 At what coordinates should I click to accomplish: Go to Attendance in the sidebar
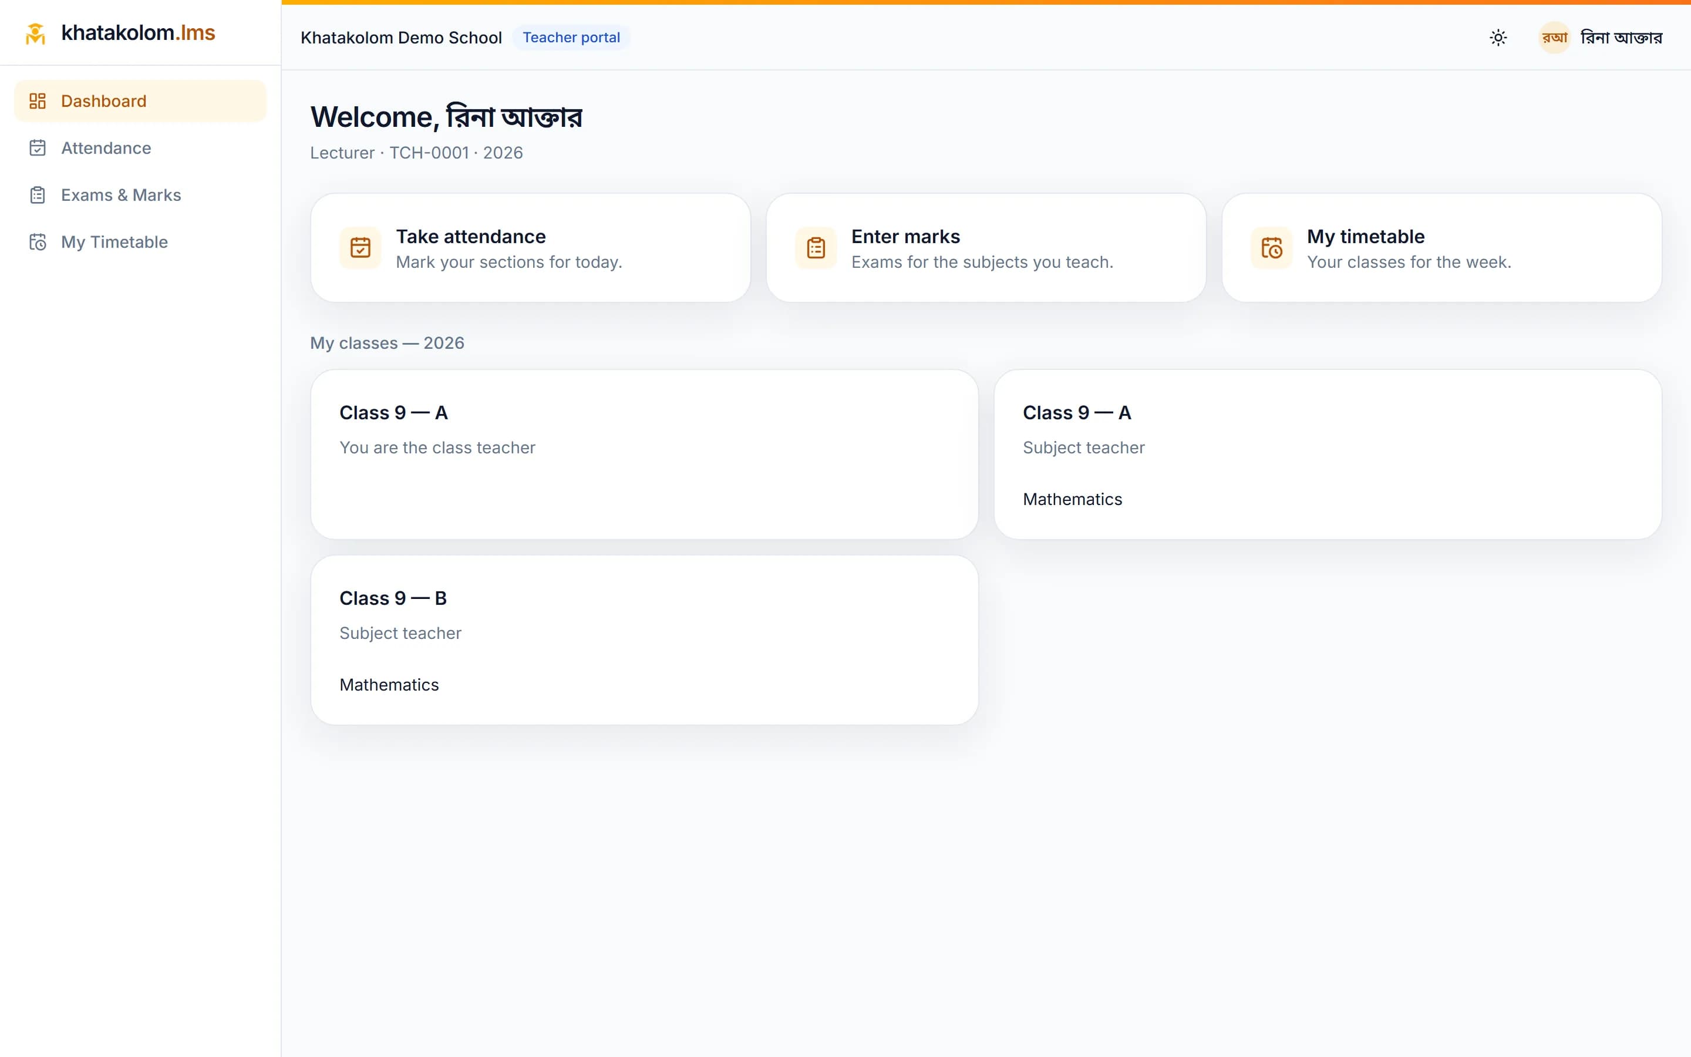[140, 148]
